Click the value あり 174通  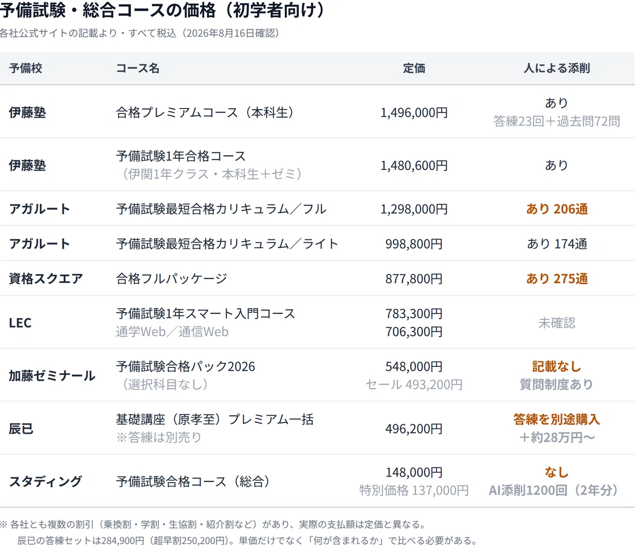[557, 244]
